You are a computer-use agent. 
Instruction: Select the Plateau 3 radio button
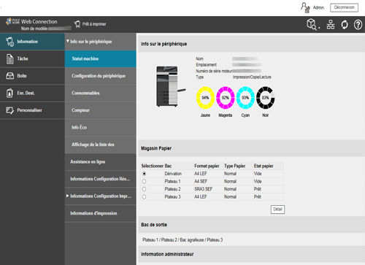144,197
